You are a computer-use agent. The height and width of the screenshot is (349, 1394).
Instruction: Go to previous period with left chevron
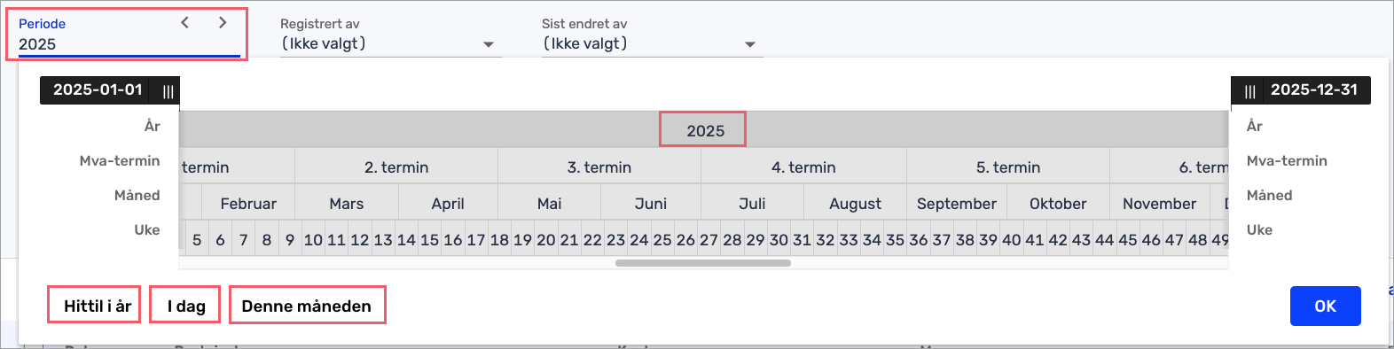184,22
